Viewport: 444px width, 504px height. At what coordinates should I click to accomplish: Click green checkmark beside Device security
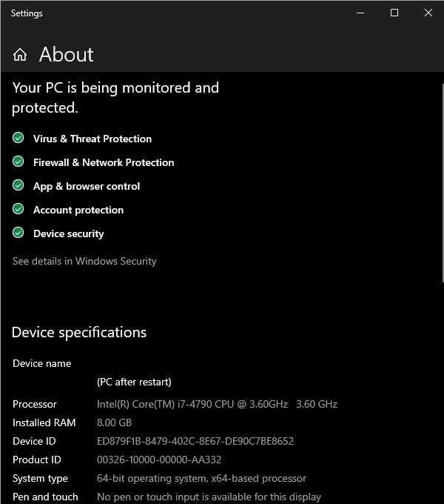coord(18,233)
